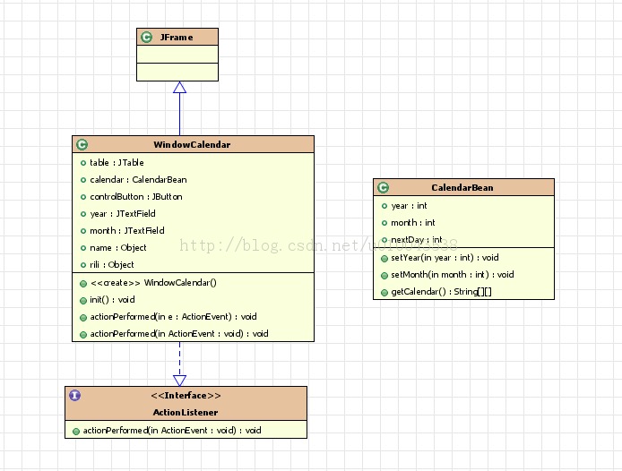This screenshot has width=622, height=471.
Task: Click the WindowCalendar class header
Action: tap(194, 144)
